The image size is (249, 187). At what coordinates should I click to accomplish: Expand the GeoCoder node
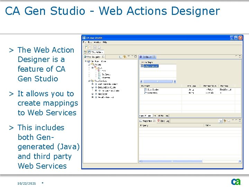click(x=92, y=94)
